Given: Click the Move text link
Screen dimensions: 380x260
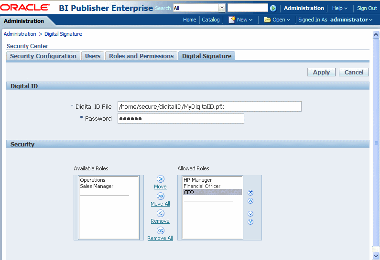Looking at the screenshot, I should [x=161, y=187].
